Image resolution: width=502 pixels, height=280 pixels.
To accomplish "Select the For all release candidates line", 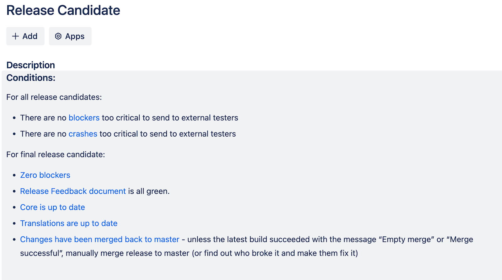I will click(x=54, y=97).
